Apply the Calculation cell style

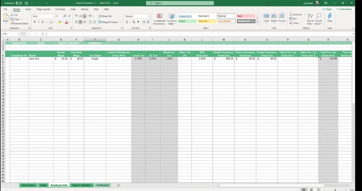point(227,21)
